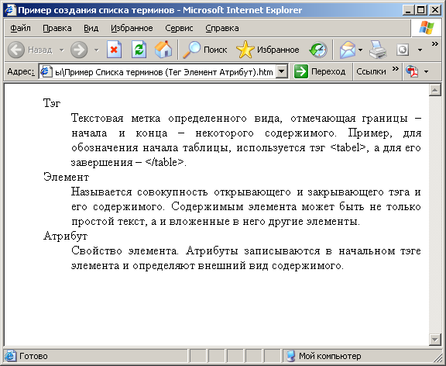Screen dimensions: 446x366
Task: Open the Mail button dropdown arrow
Action: [x=360, y=50]
